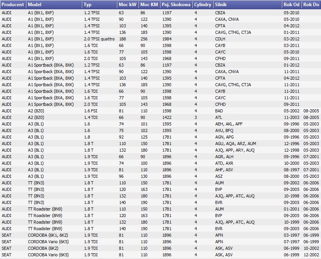The image size is (321, 259).
Task: Click '09-2002' start date for TT (8N3)
Action: (x=291, y=183)
